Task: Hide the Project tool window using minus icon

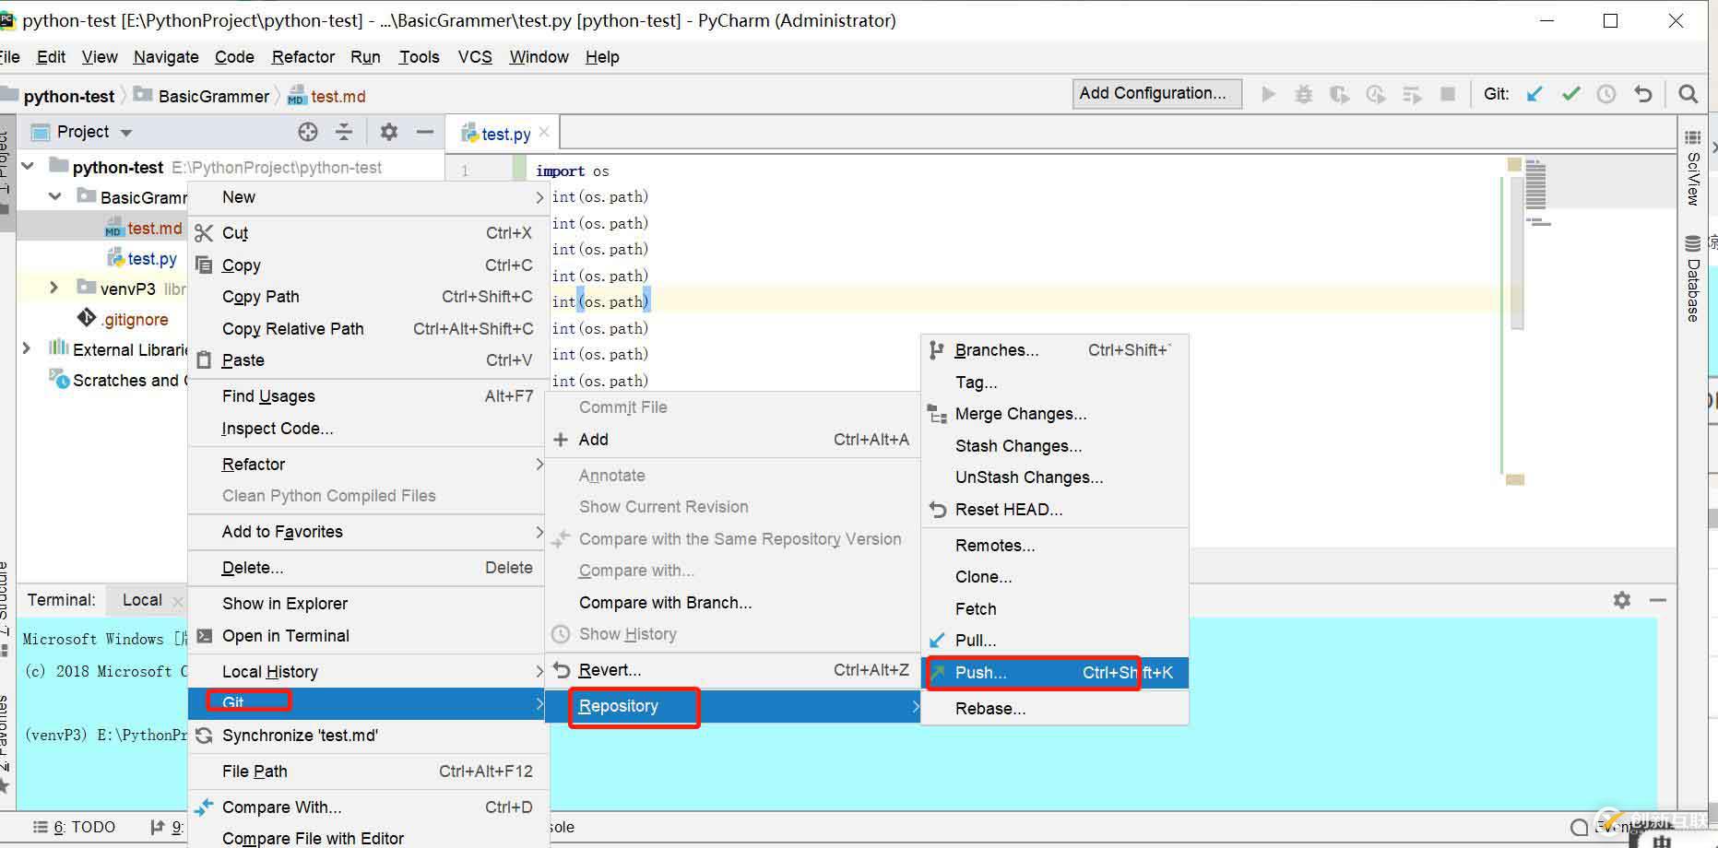Action: tap(425, 133)
